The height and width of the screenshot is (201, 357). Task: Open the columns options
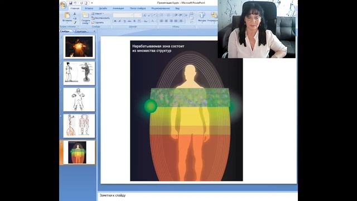pyautogui.click(x=181, y=21)
